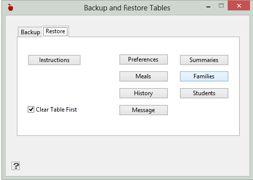Restore the Preferences table
253x180 pixels.
[x=143, y=60]
